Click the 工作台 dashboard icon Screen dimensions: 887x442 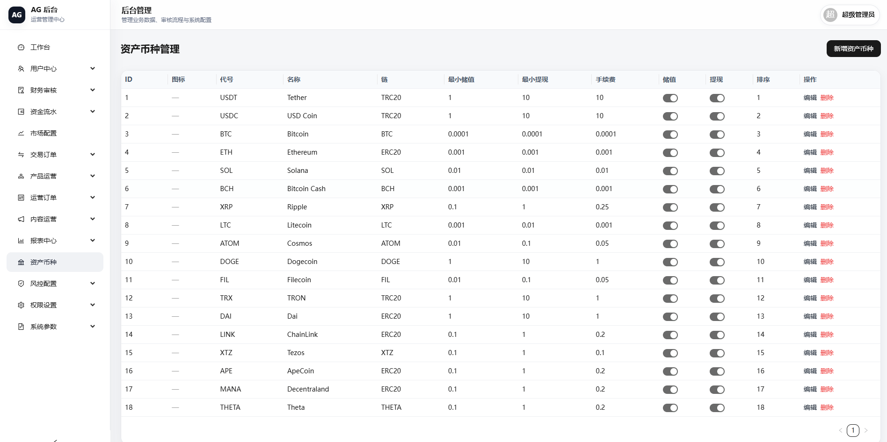(21, 47)
